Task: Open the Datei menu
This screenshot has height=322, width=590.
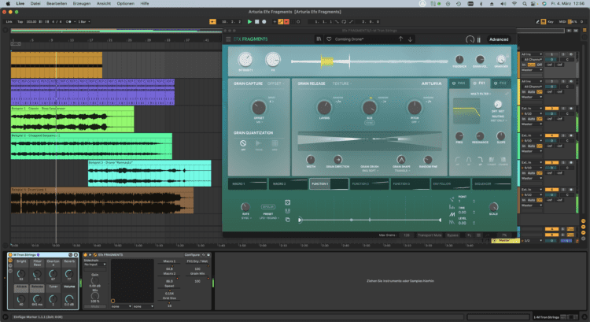Action: click(35, 3)
